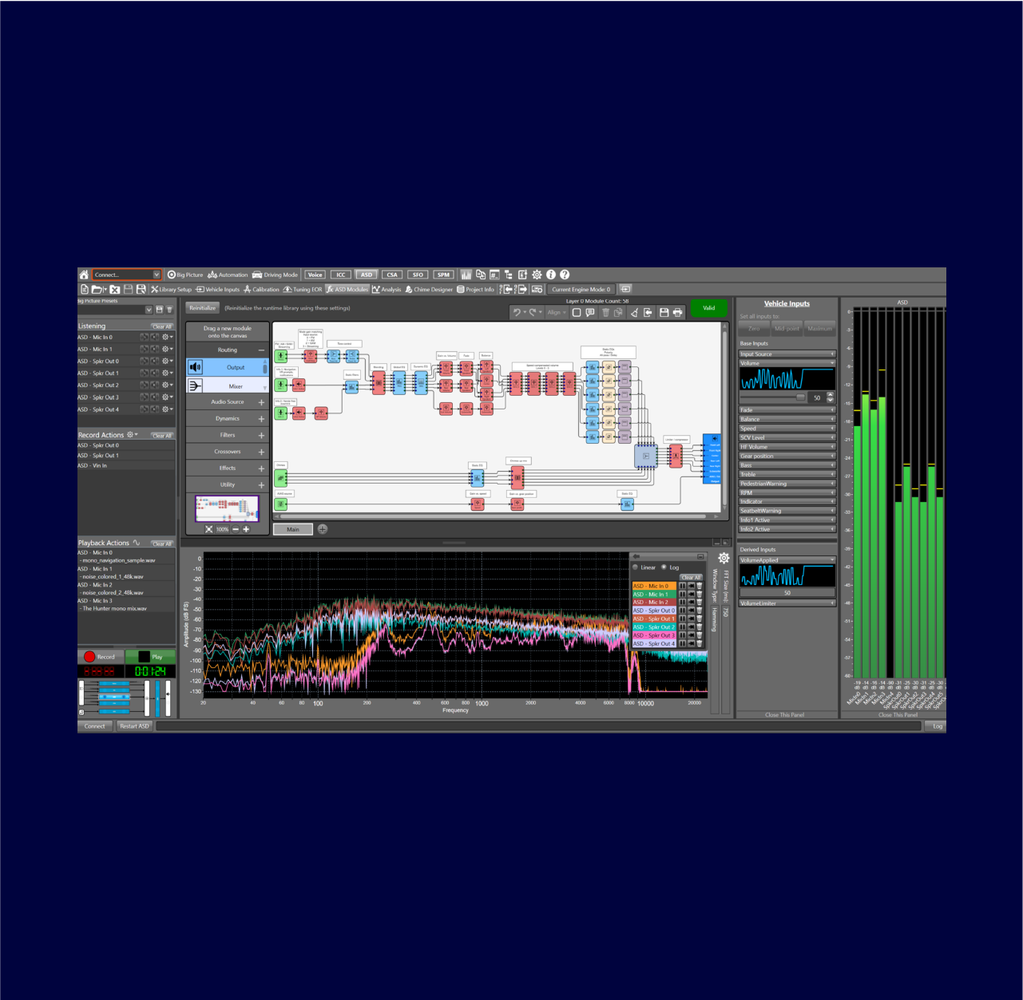Click the Mixer module icon
Viewport: 1023px width, 1000px height.
pyautogui.click(x=196, y=386)
